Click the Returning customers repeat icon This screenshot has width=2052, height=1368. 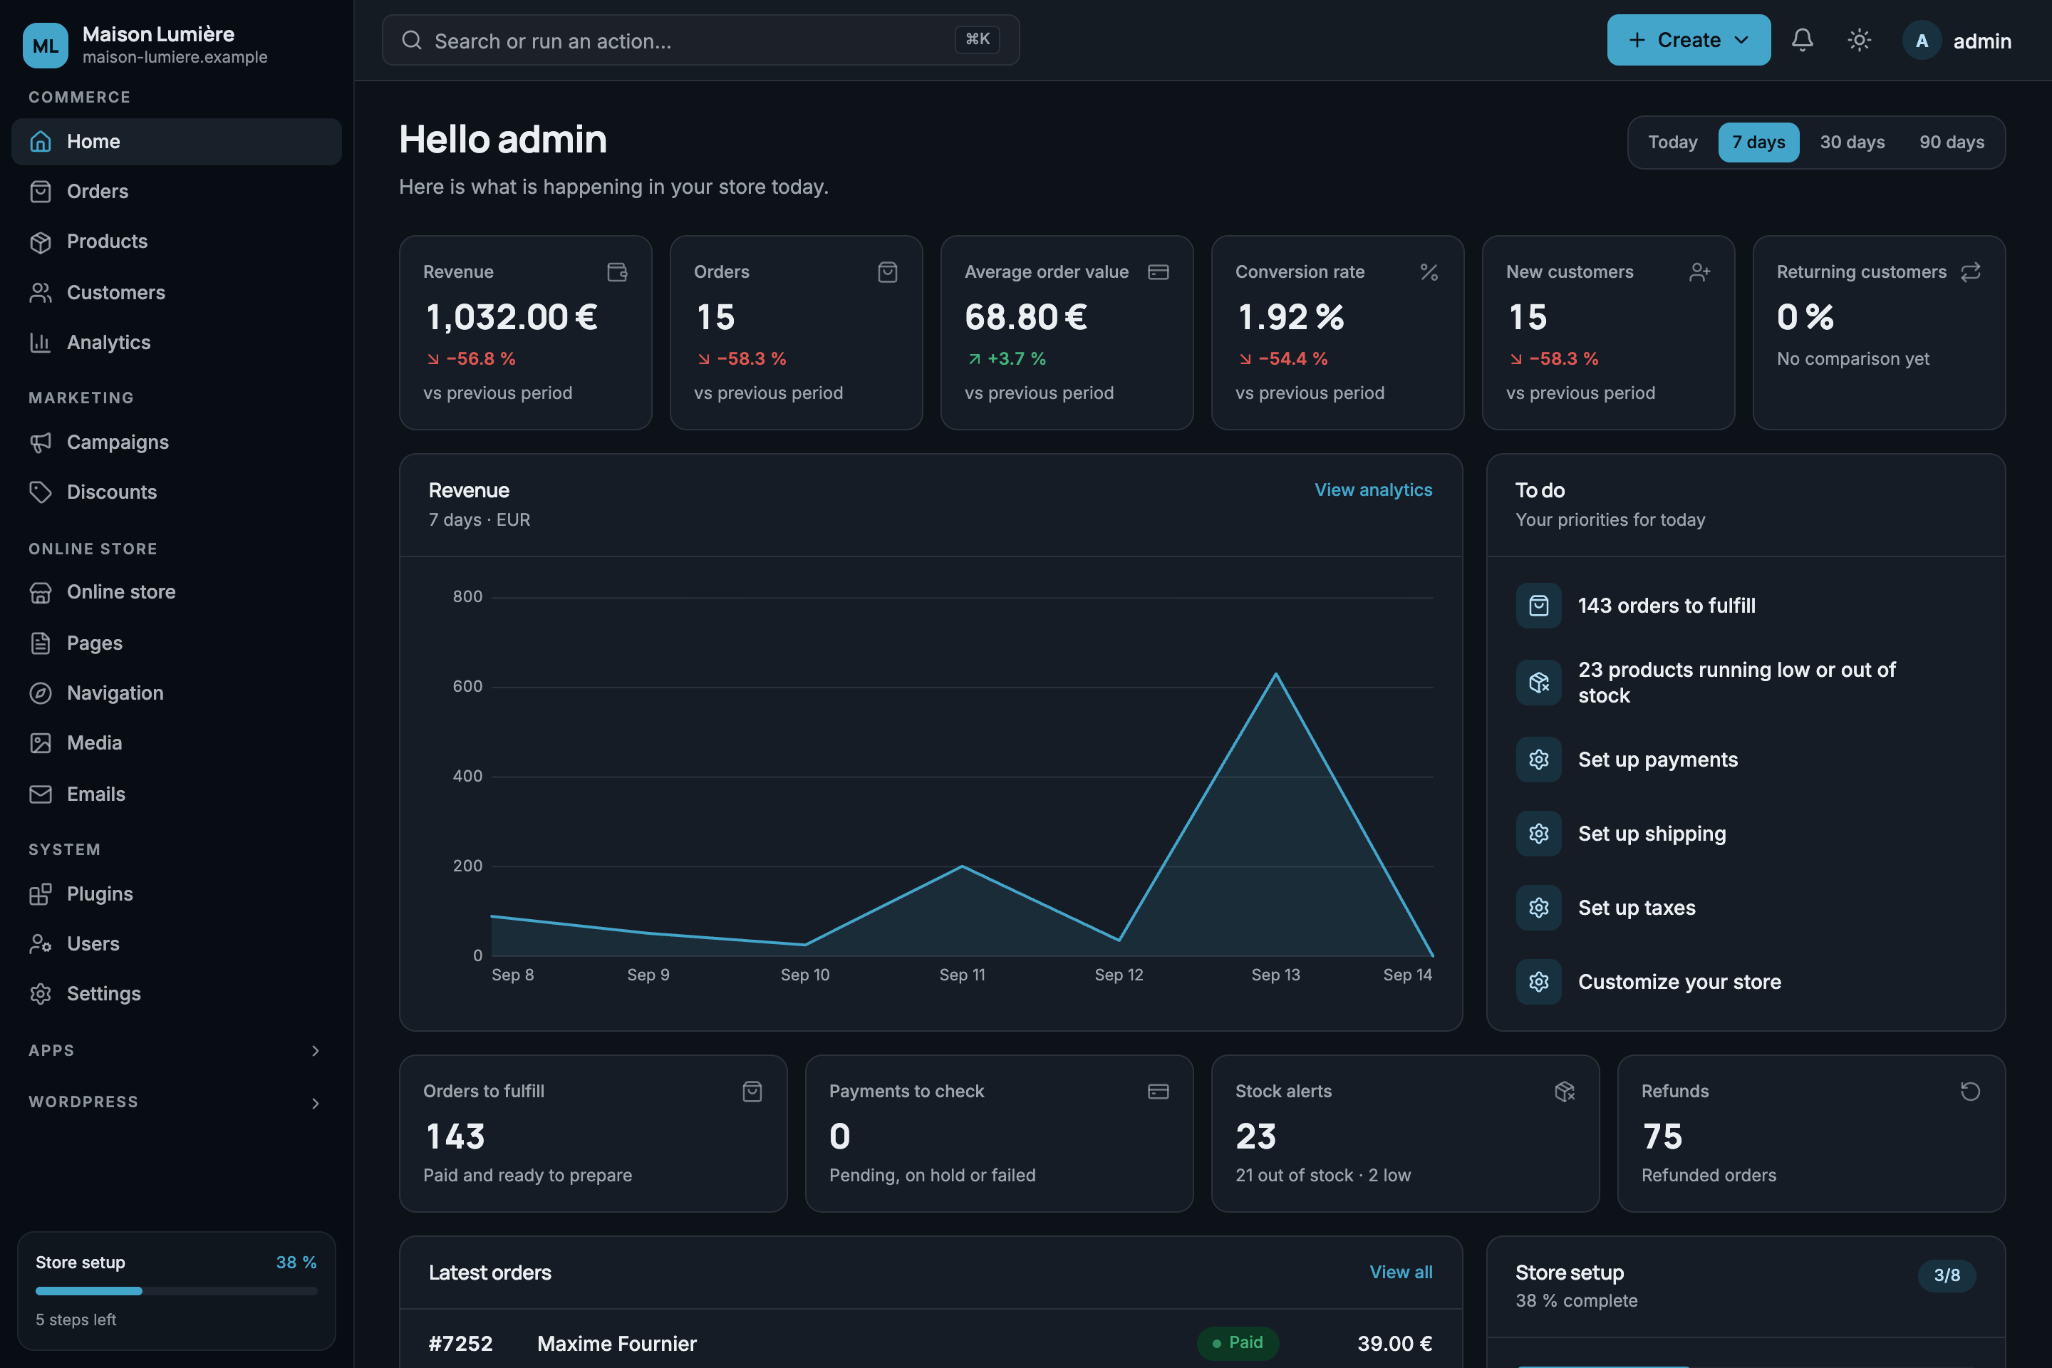pyautogui.click(x=1970, y=272)
